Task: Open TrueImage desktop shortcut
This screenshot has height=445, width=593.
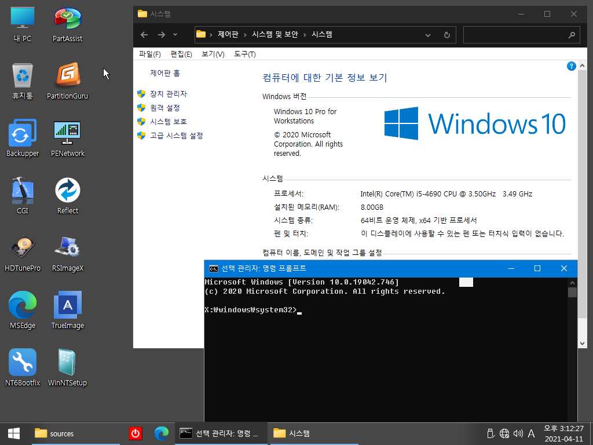Action: [67, 311]
